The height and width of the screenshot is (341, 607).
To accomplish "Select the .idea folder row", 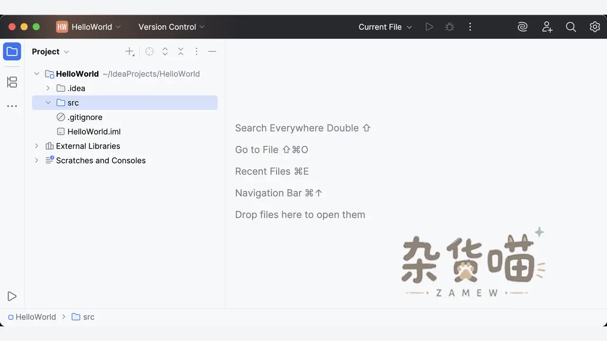I will pyautogui.click(x=125, y=88).
